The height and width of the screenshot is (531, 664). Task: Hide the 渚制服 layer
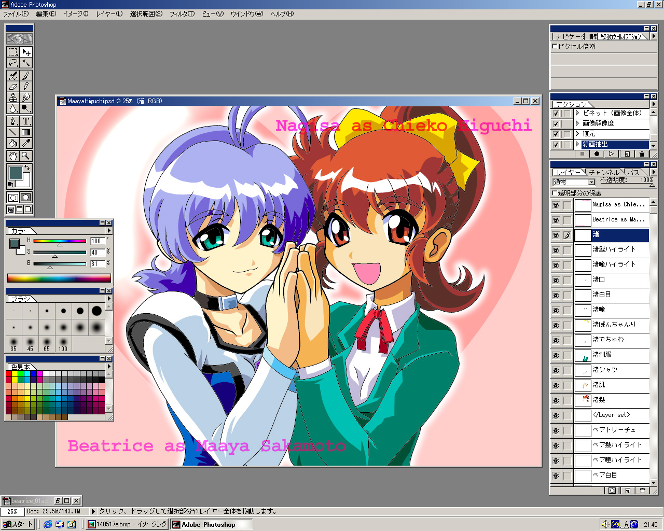(556, 356)
